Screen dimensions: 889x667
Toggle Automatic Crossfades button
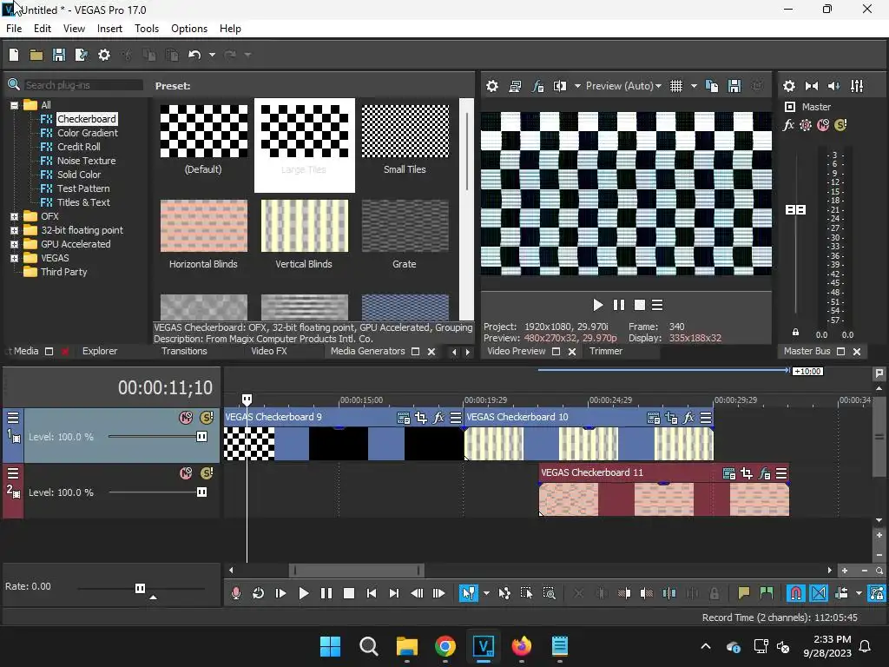(819, 593)
